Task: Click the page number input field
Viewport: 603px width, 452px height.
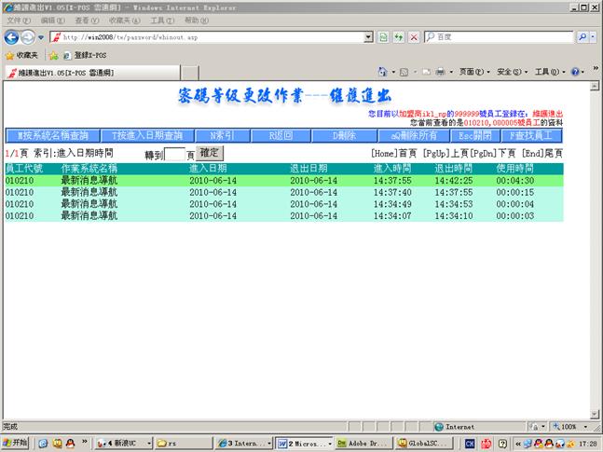Action: 175,153
